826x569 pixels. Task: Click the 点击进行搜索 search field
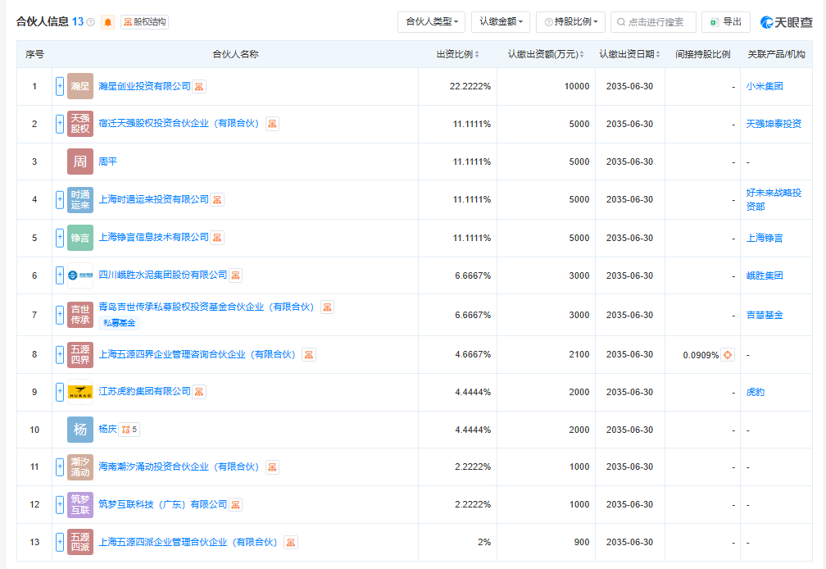coord(653,22)
